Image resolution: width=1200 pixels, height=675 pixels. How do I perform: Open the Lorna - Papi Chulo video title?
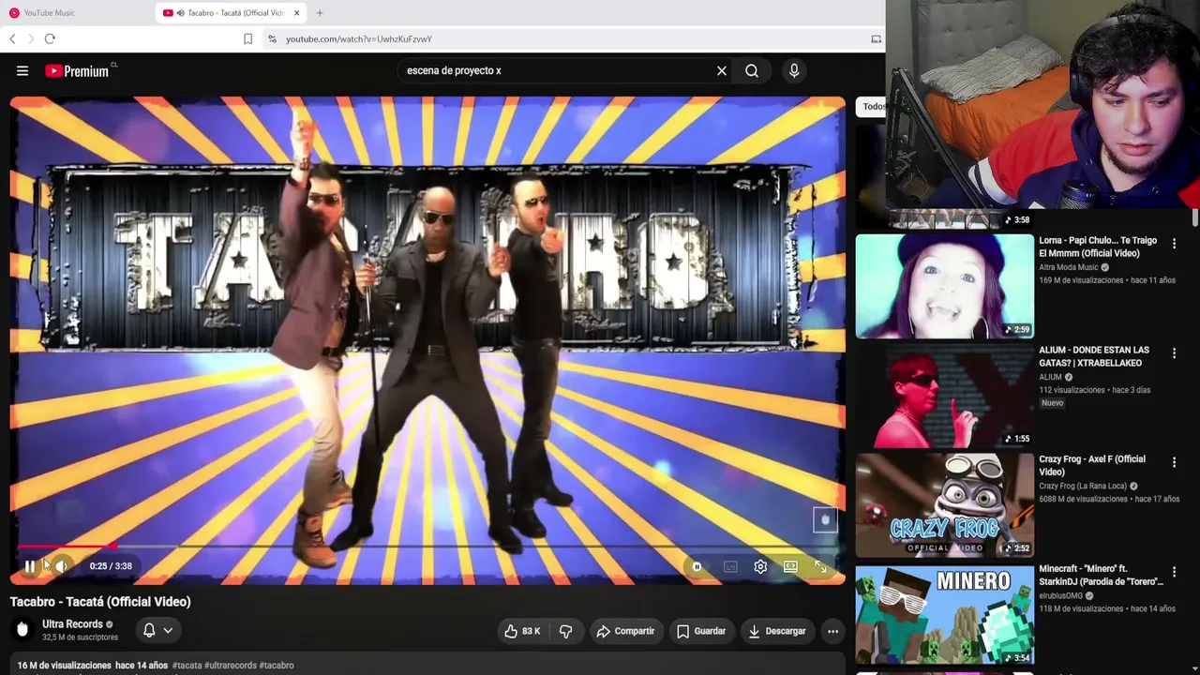coord(1098,247)
